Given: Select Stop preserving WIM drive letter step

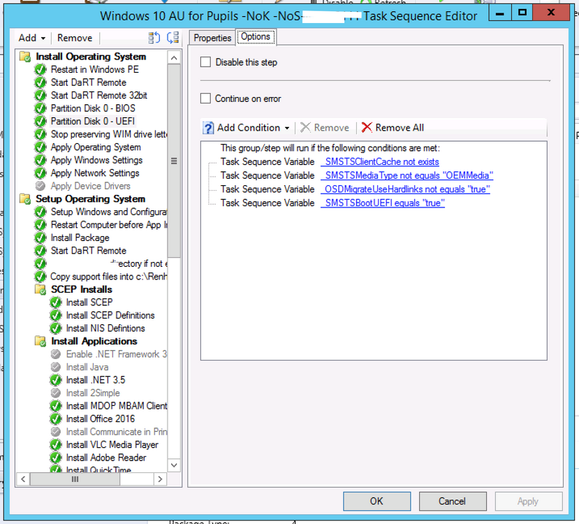Looking at the screenshot, I should (x=109, y=134).
